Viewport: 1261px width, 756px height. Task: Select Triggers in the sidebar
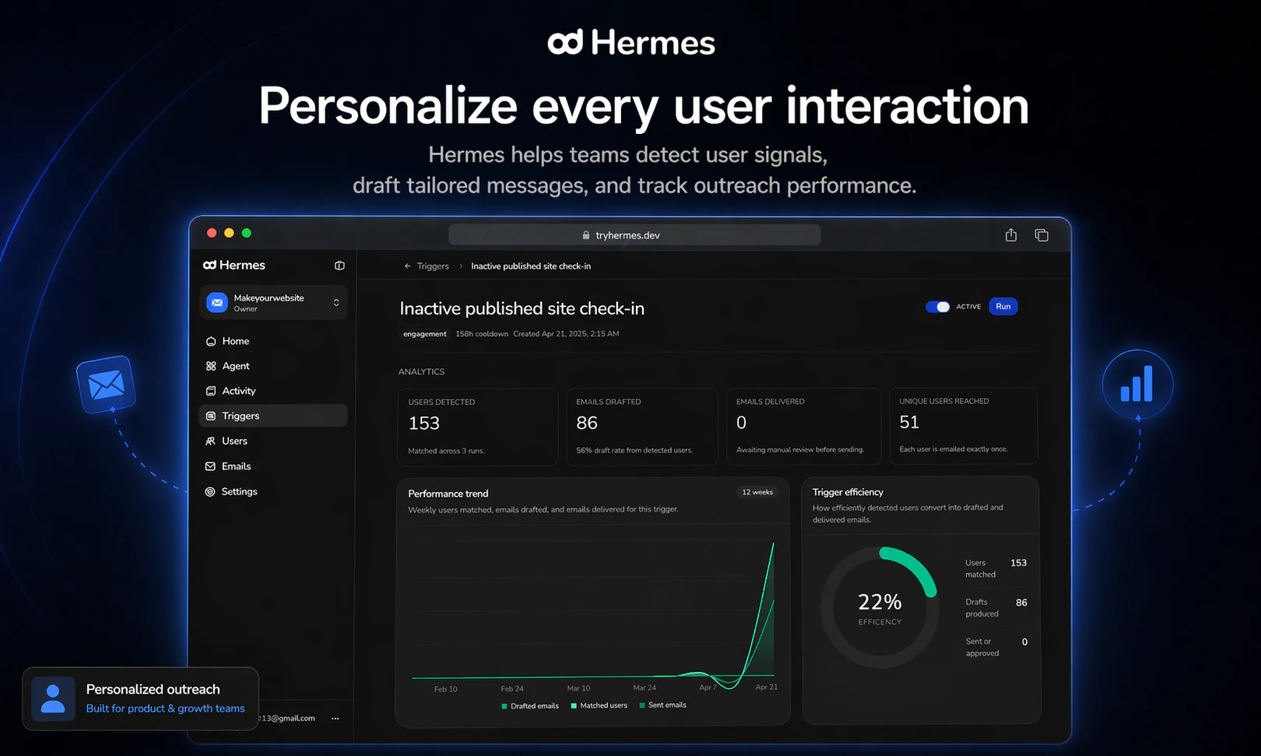(273, 416)
